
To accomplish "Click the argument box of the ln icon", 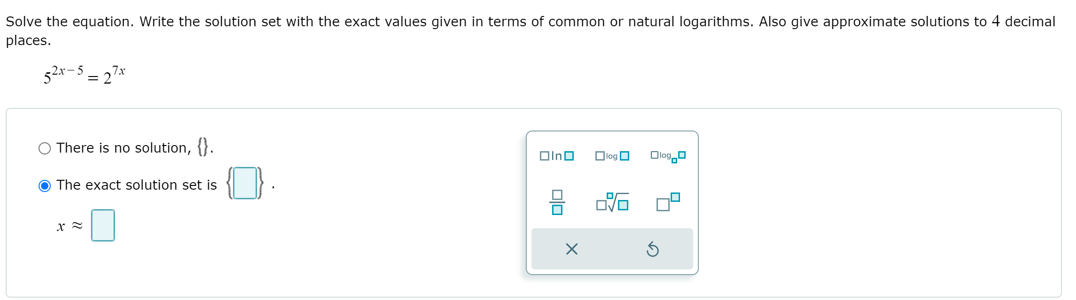I will click(x=569, y=156).
